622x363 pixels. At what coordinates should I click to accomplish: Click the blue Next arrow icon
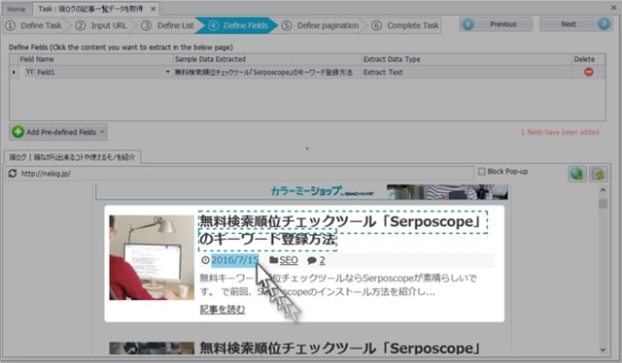point(604,24)
